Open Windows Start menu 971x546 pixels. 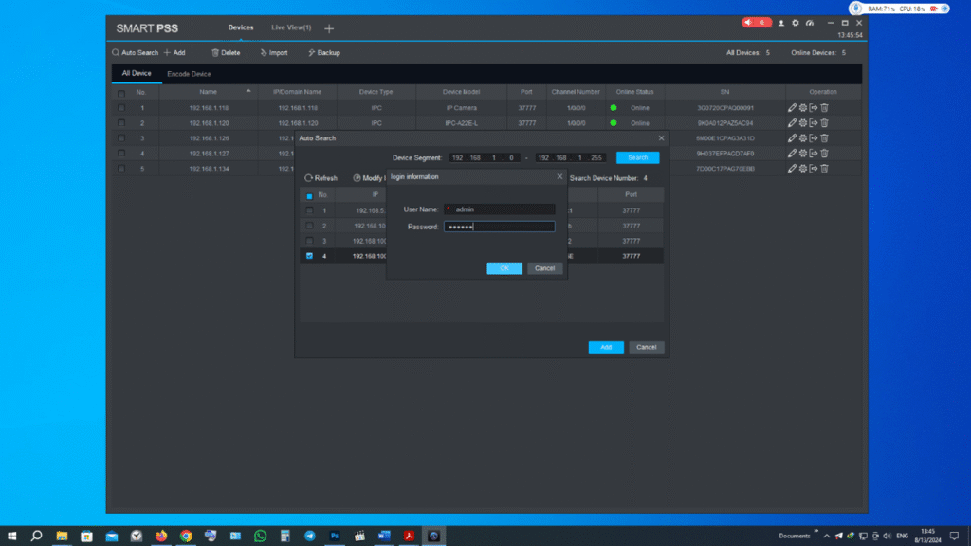pos(11,536)
